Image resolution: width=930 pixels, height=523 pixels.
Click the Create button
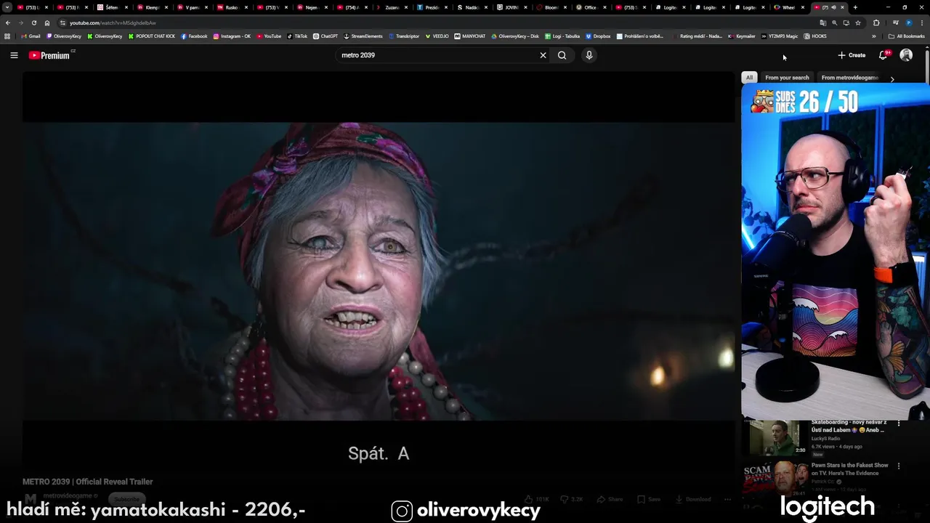point(852,55)
